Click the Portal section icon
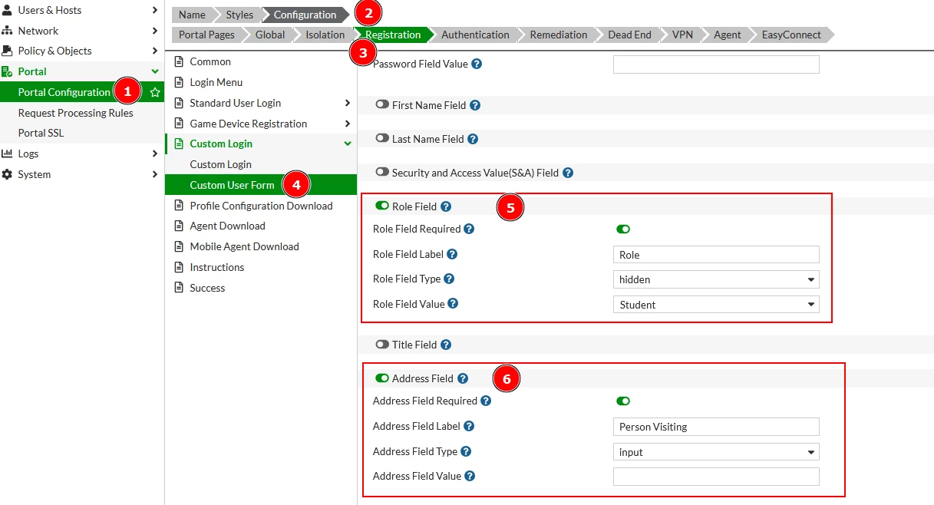 [x=7, y=71]
